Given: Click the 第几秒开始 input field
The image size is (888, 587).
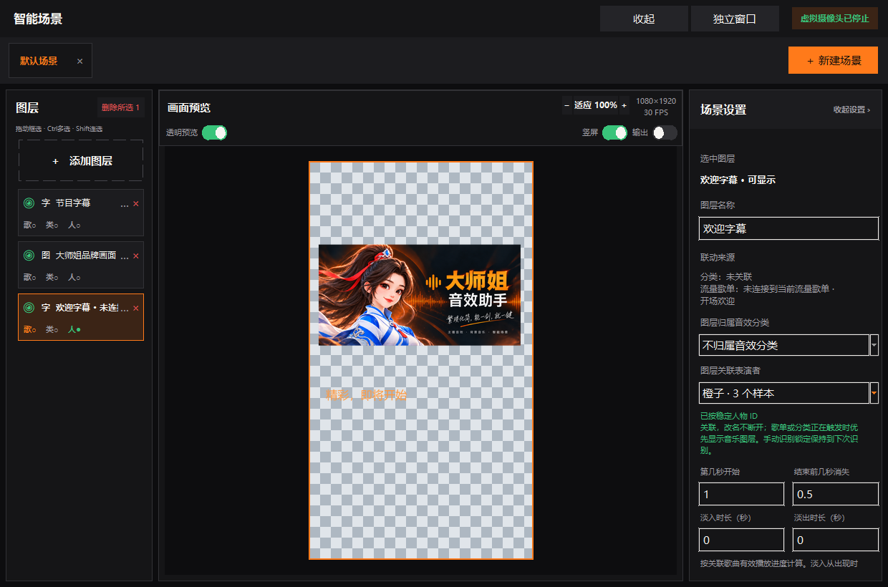Looking at the screenshot, I should [742, 494].
